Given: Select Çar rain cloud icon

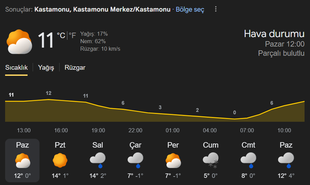Looking at the screenshot, I should [x=135, y=161].
